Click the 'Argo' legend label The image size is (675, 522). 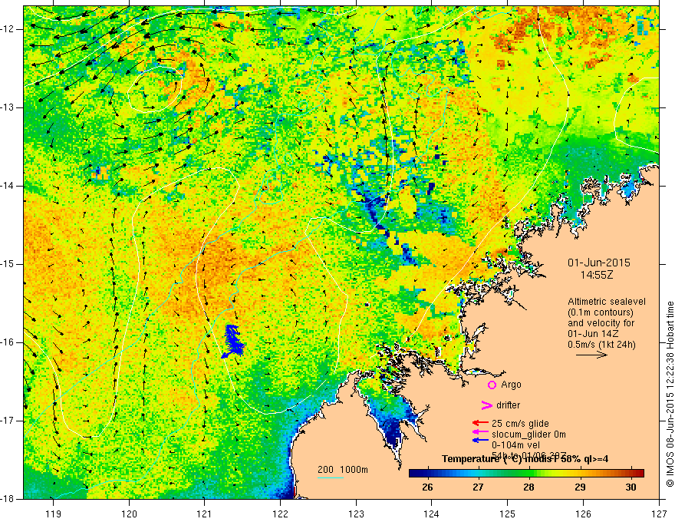(x=511, y=385)
